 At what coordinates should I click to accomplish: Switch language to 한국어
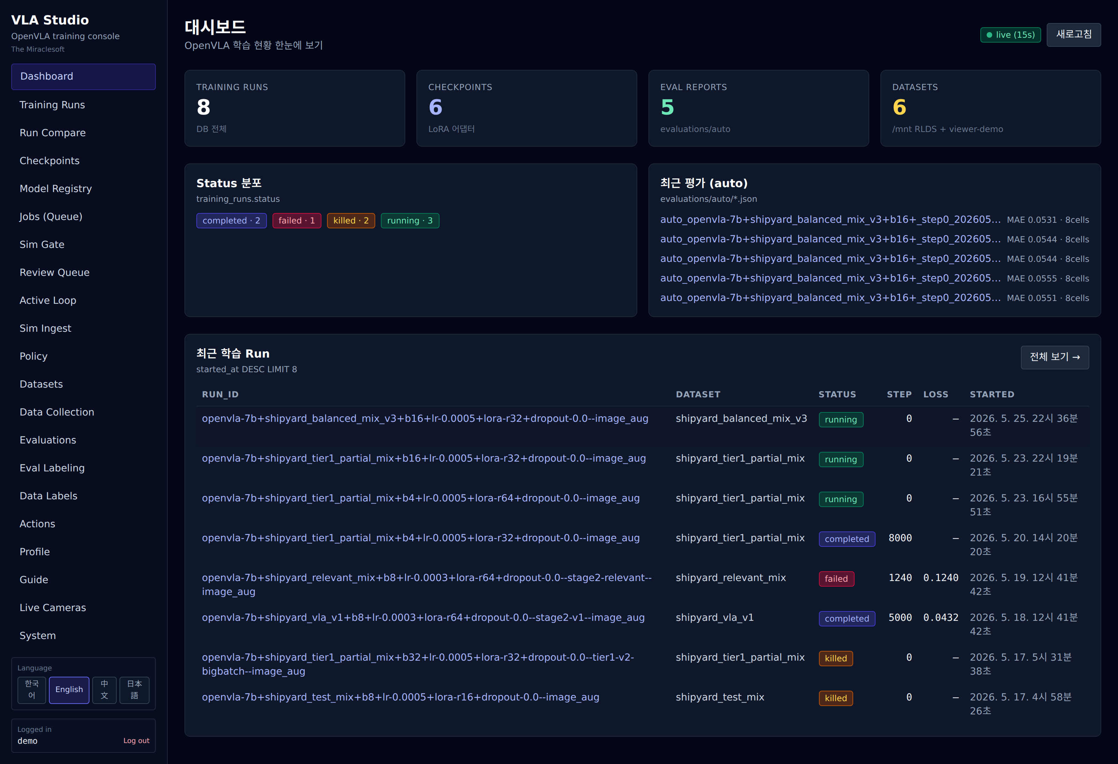pos(32,690)
